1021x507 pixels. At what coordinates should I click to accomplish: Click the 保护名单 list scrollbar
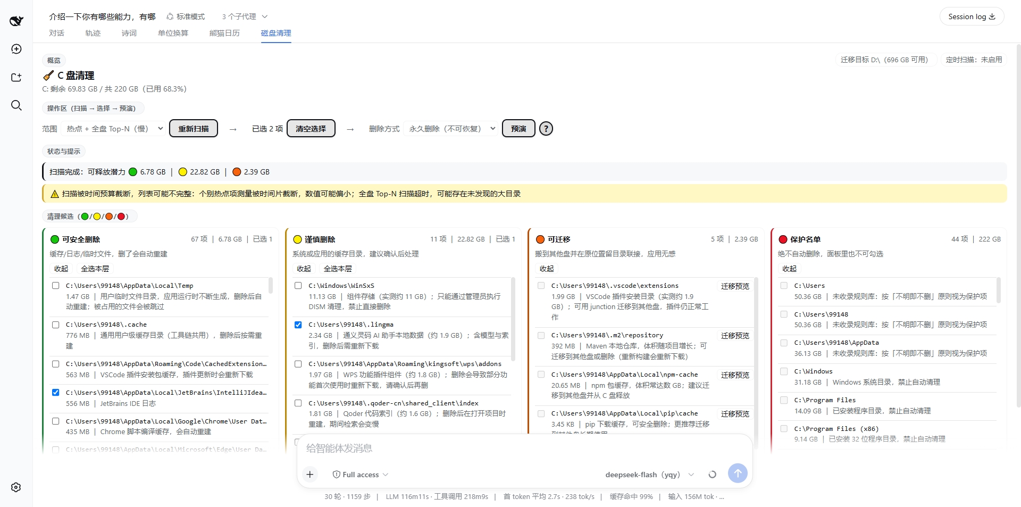pos(998,290)
